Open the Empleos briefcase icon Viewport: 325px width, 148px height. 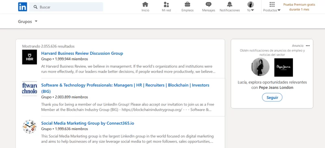(x=187, y=4)
